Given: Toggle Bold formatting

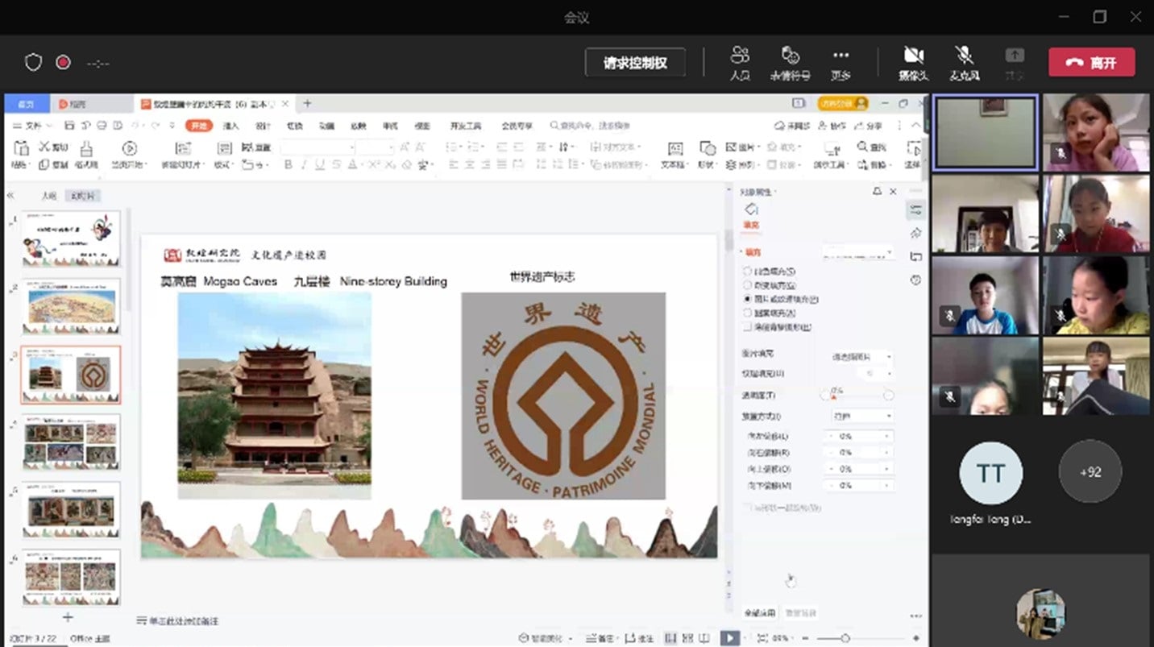Looking at the screenshot, I should click(288, 164).
